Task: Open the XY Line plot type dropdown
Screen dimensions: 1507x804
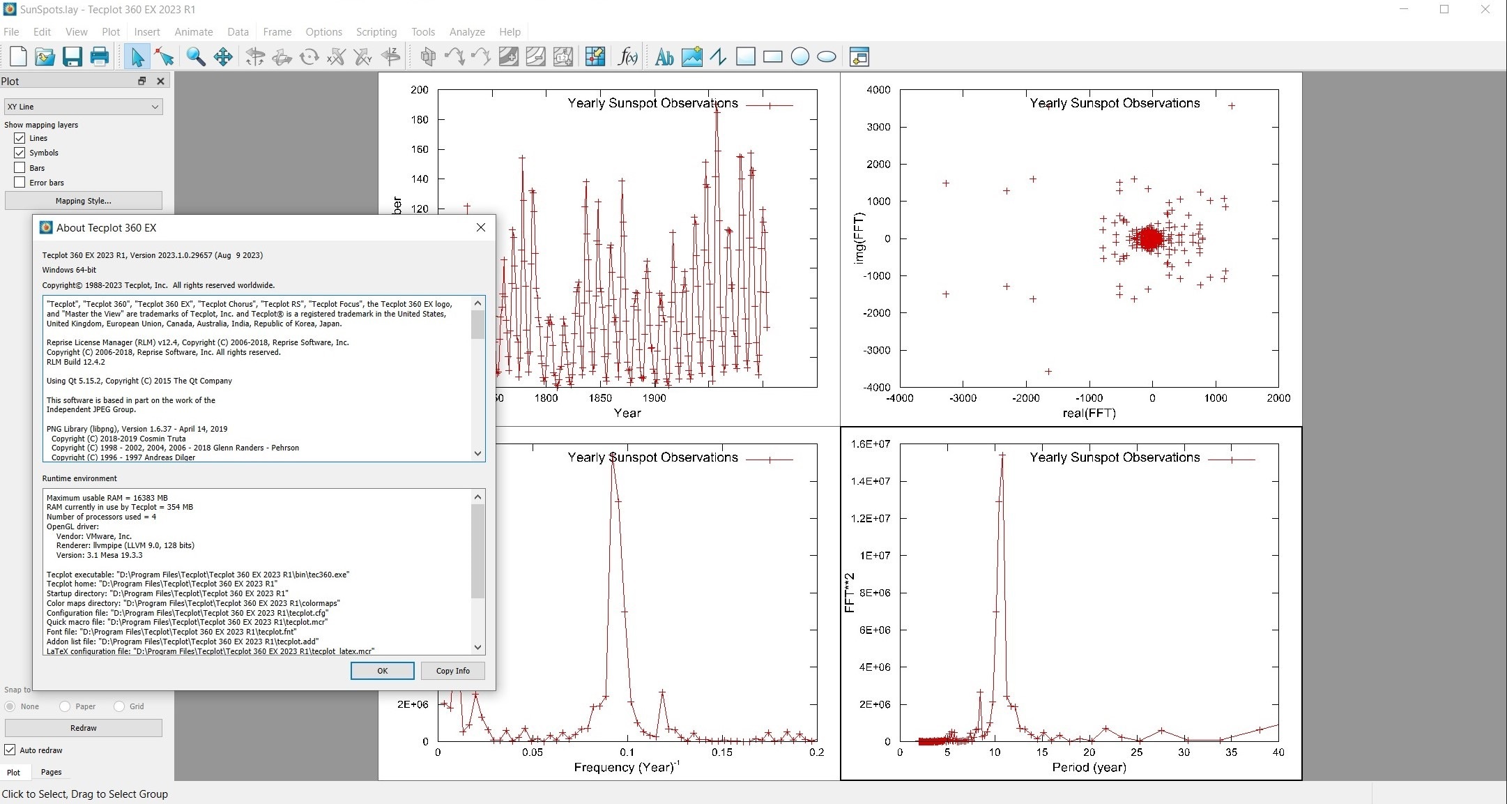Action: coord(83,107)
